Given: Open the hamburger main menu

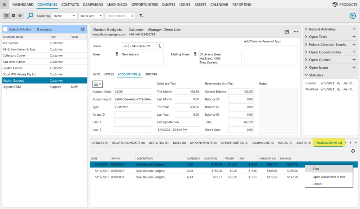Looking at the screenshot, I should tap(4, 5).
